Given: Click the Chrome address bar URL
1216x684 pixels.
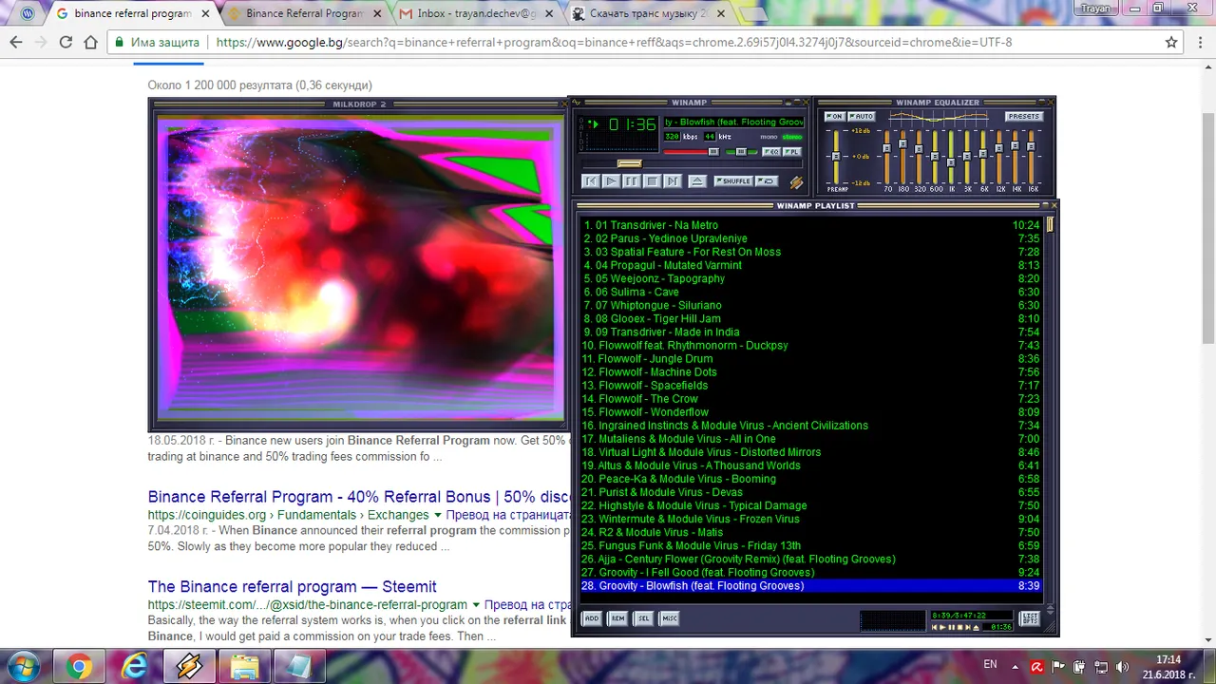Looking at the screenshot, I should 614,43.
